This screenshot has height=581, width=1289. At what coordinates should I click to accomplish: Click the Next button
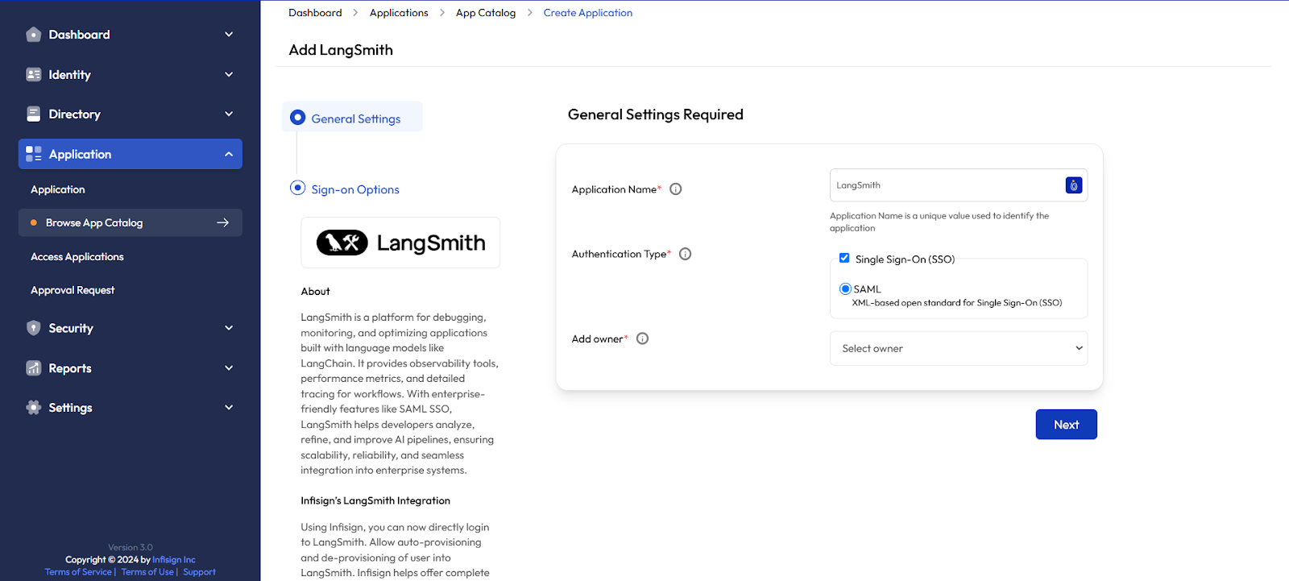click(x=1066, y=425)
